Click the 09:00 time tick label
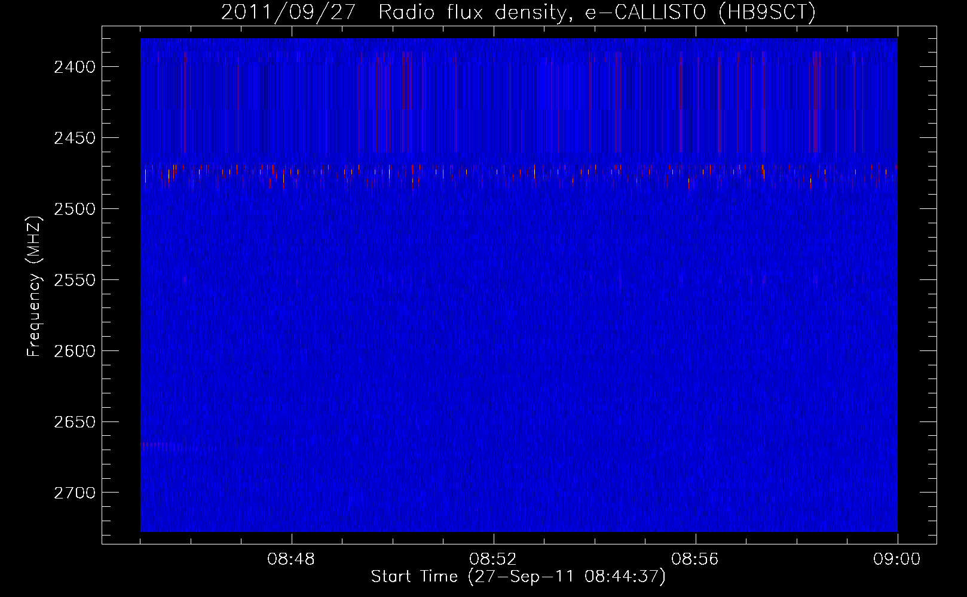 pyautogui.click(x=897, y=559)
